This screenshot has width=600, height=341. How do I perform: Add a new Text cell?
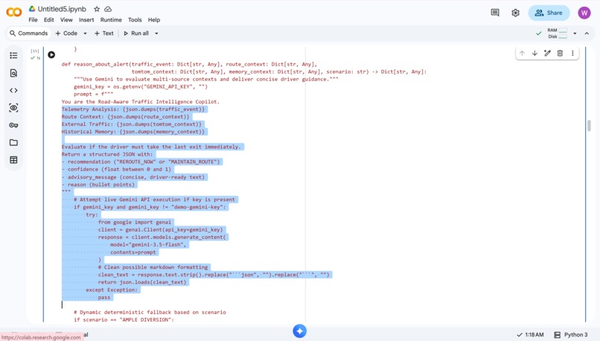pyautogui.click(x=104, y=34)
